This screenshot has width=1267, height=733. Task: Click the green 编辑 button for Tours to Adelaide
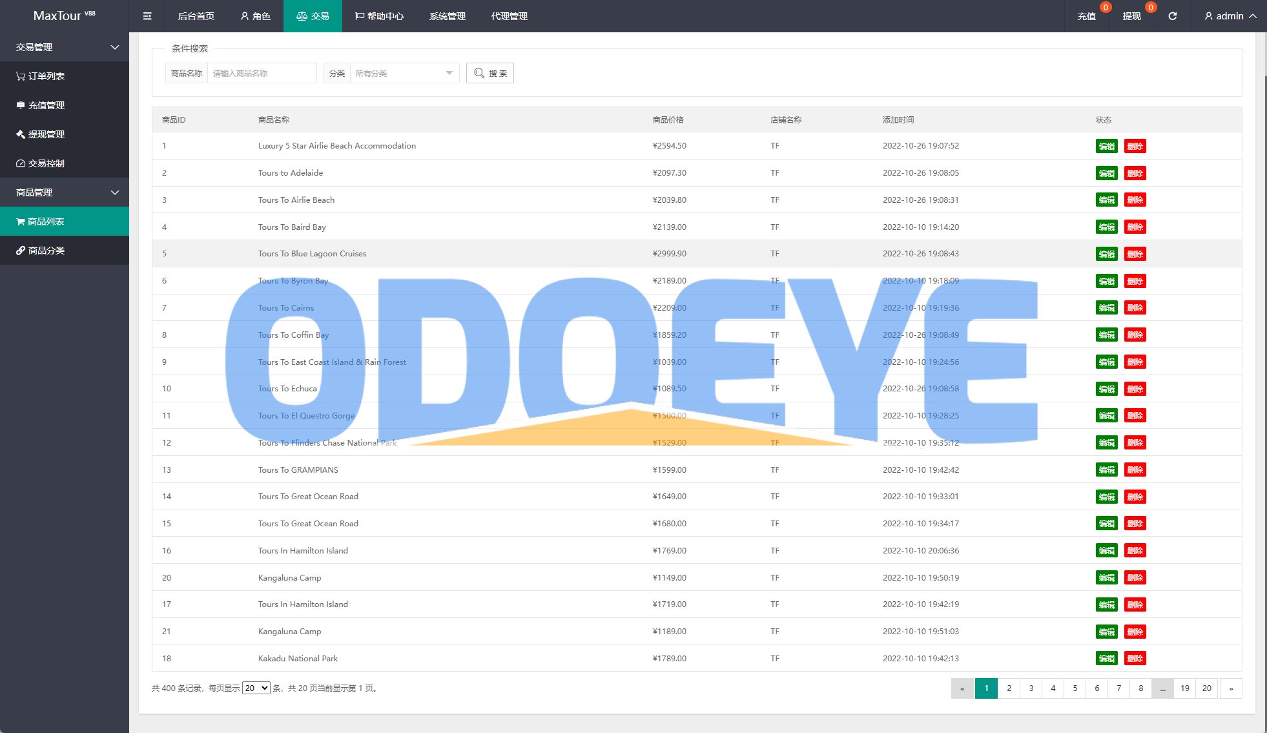(1106, 173)
